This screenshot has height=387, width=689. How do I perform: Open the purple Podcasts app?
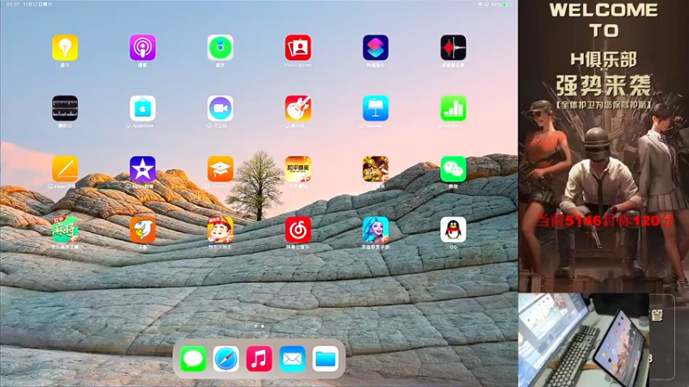point(142,47)
